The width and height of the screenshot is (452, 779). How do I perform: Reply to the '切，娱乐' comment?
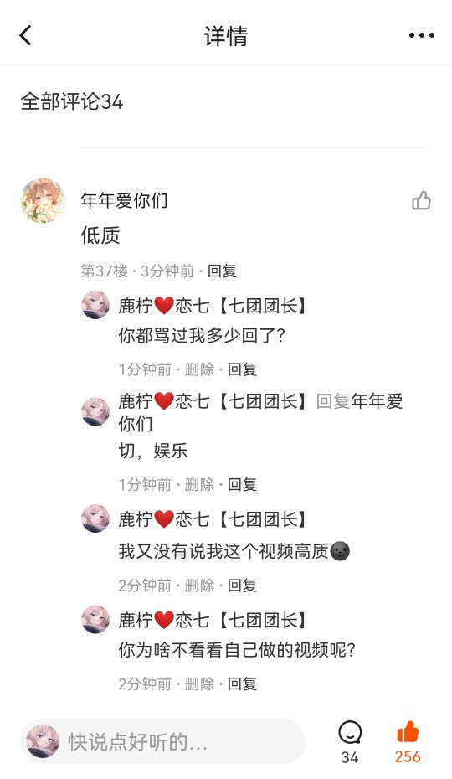[242, 484]
